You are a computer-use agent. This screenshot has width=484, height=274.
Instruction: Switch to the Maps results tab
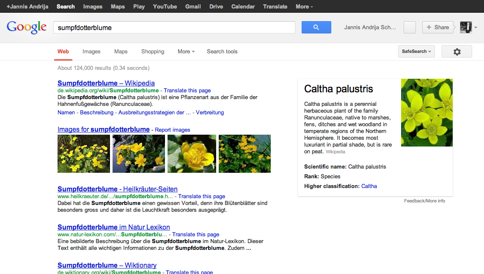(x=121, y=52)
